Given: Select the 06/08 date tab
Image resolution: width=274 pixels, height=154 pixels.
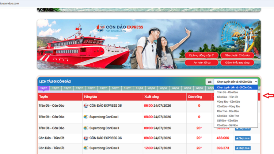Looking at the screenshot, I should pos(199,88).
